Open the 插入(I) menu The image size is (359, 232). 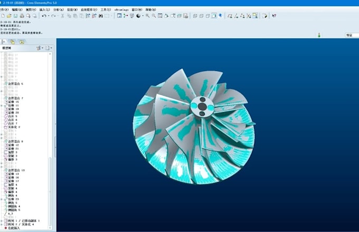click(44, 9)
